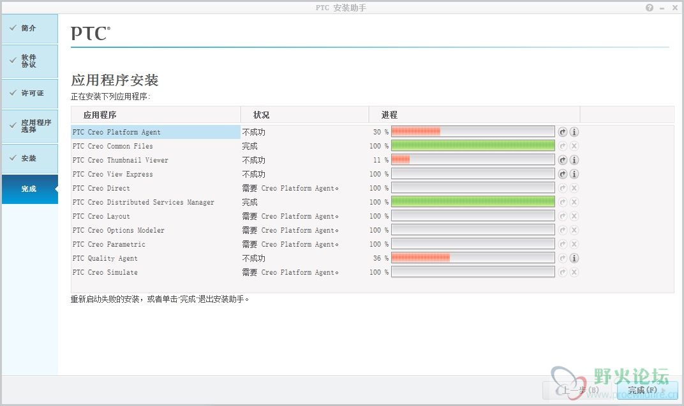Retry install for PTC Creo Thumbnail Viewer
This screenshot has height=406, width=684.
tap(563, 160)
